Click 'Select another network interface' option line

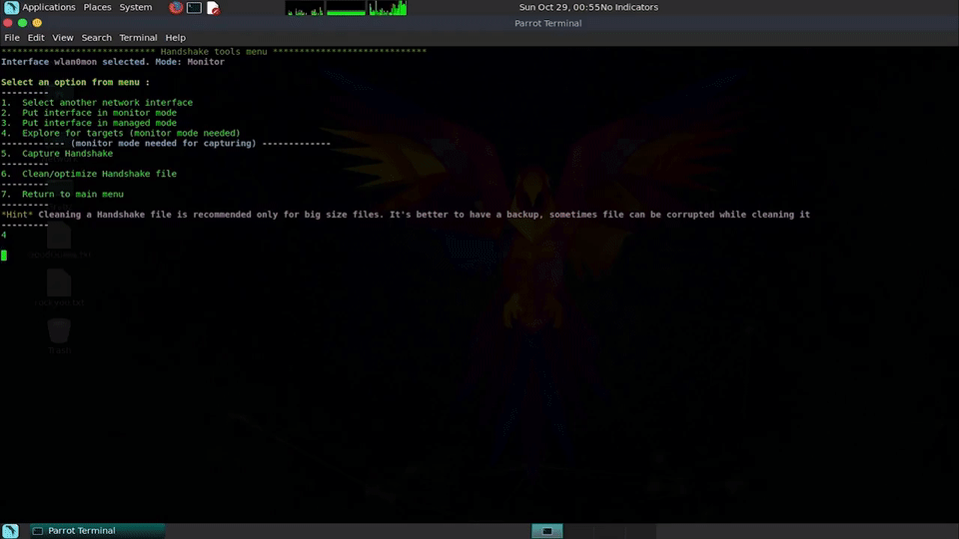tap(97, 103)
